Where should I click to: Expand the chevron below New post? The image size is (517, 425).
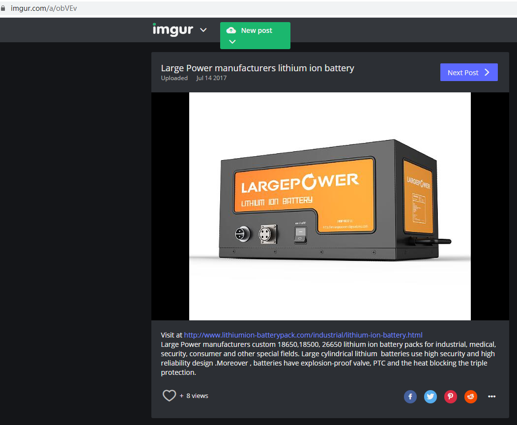tap(232, 42)
